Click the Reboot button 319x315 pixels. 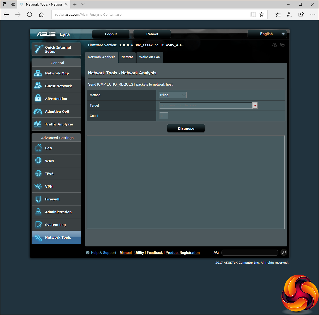152,34
